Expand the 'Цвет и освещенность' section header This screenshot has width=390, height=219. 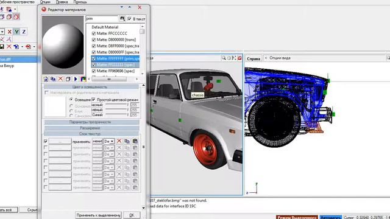[91, 87]
